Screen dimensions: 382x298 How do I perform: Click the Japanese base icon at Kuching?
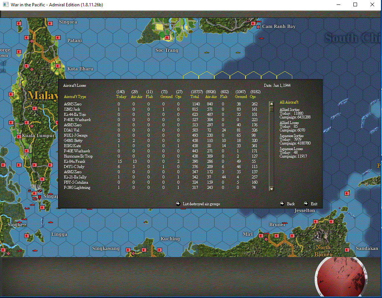coord(160,250)
